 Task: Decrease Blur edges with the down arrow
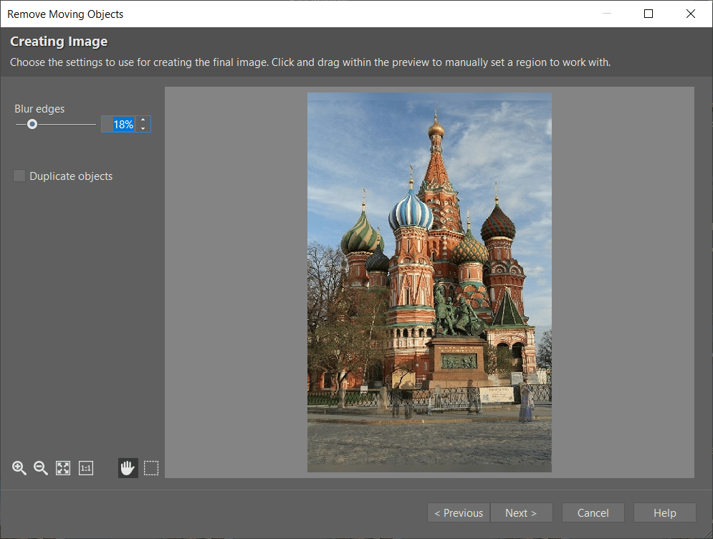click(143, 128)
